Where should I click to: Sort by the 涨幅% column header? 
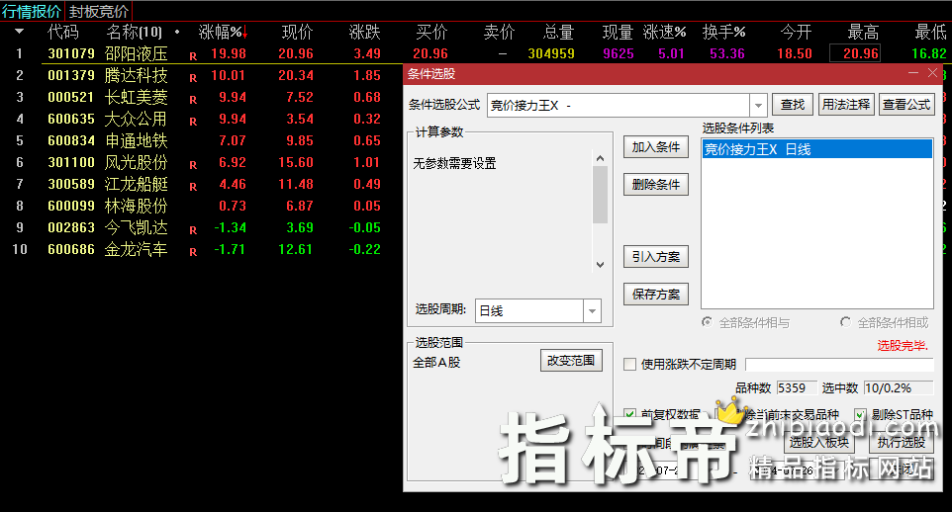point(223,32)
